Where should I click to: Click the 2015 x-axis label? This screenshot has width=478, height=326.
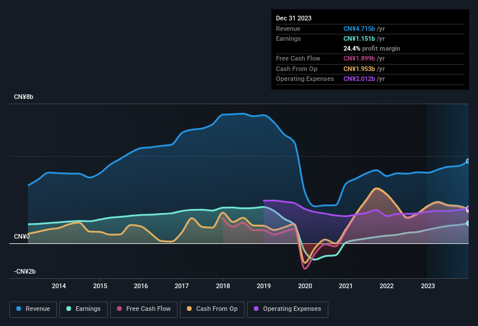100,286
